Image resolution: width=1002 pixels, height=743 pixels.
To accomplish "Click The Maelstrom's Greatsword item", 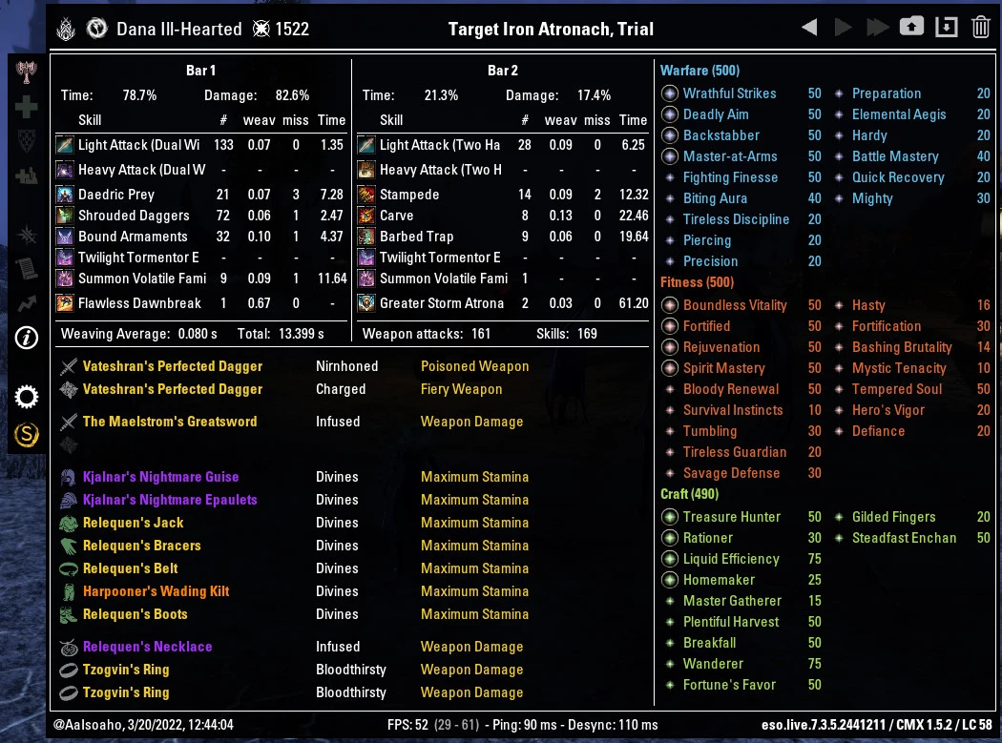I will coord(170,422).
